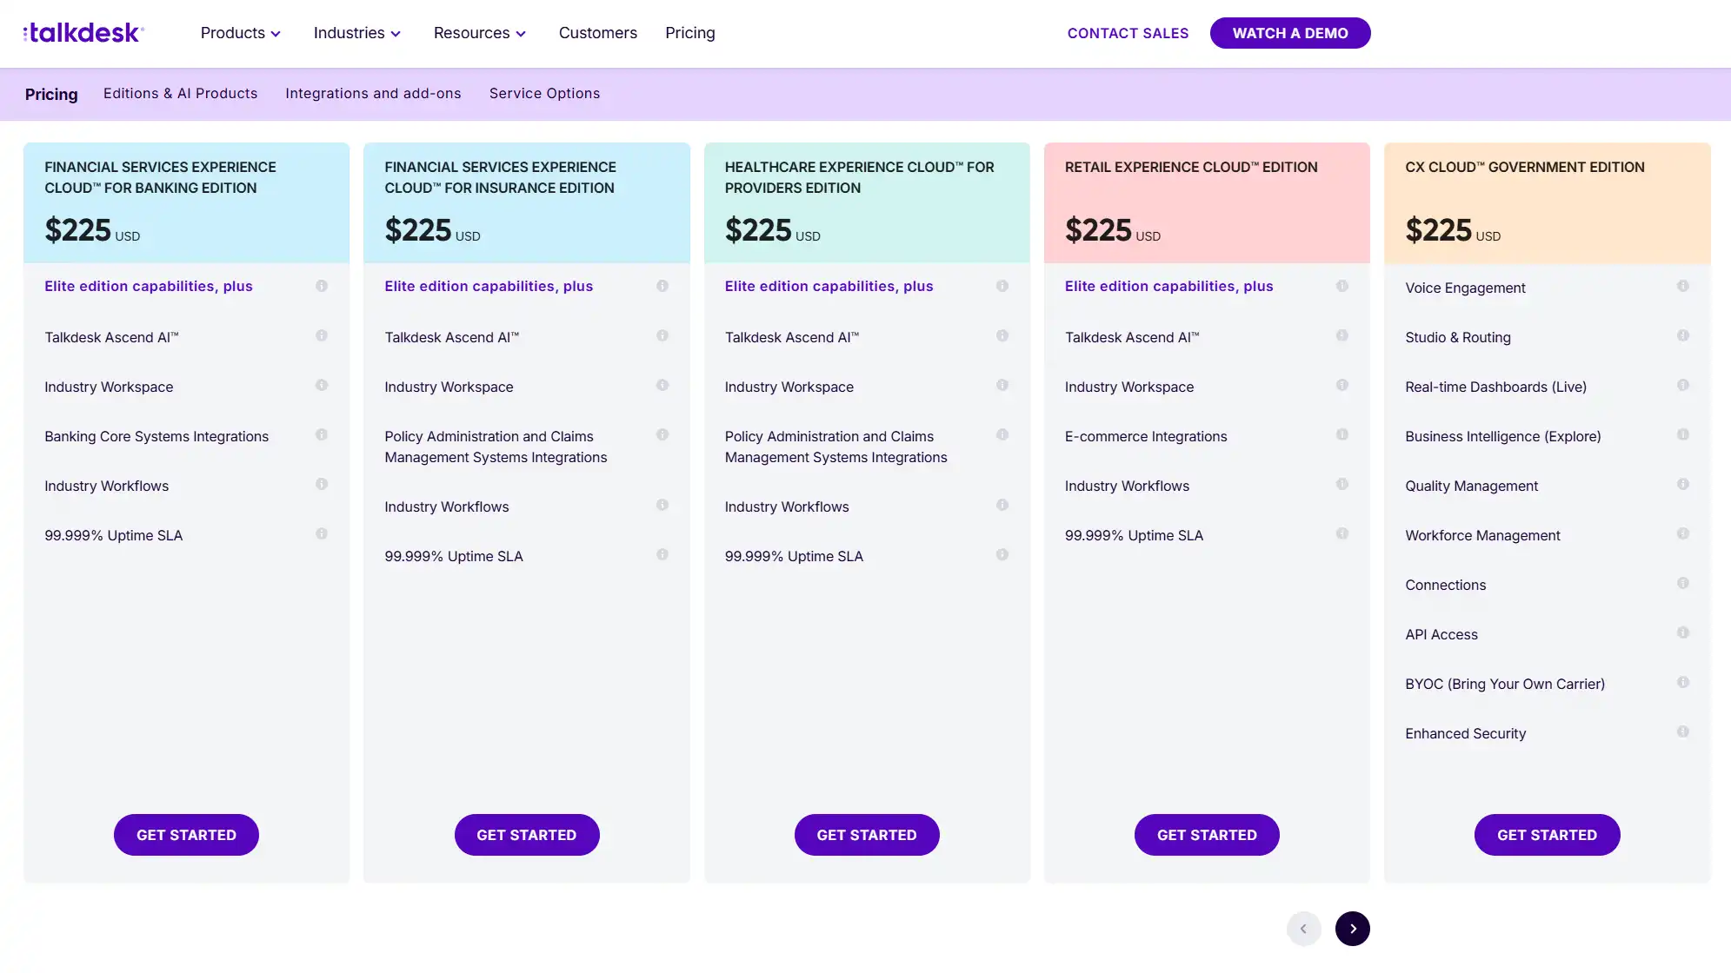Click the Contact Sales link

click(x=1128, y=33)
